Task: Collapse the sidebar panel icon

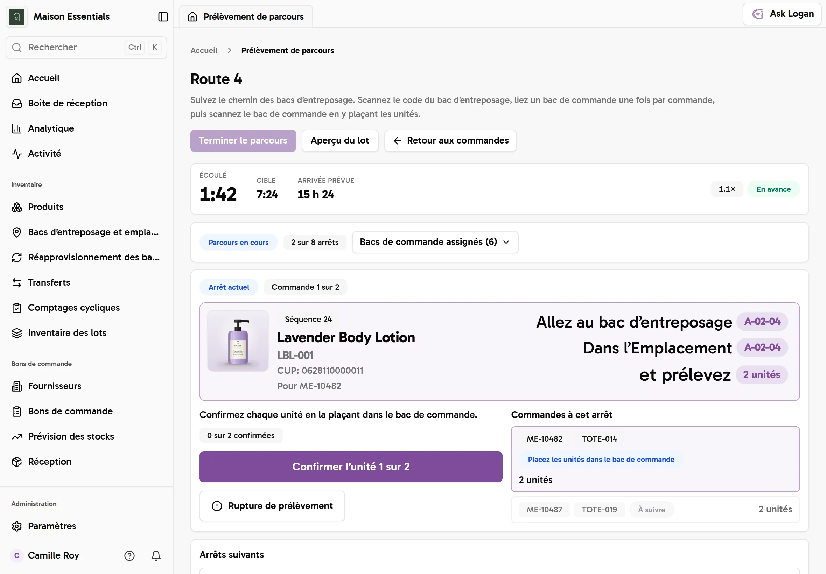Action: [163, 16]
